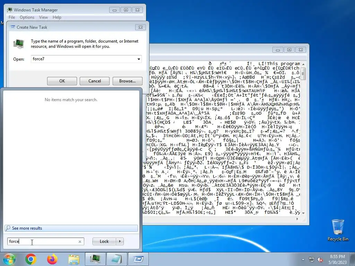
Task: Clear the Start menu search text
Action: (x=80, y=241)
